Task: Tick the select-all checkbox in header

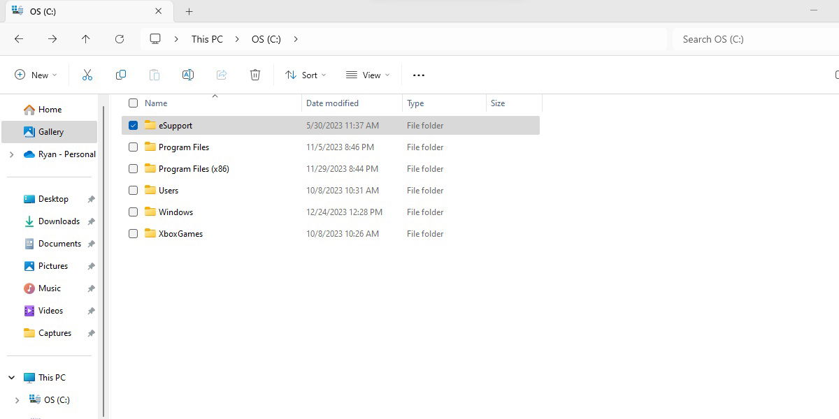Action: pyautogui.click(x=133, y=103)
